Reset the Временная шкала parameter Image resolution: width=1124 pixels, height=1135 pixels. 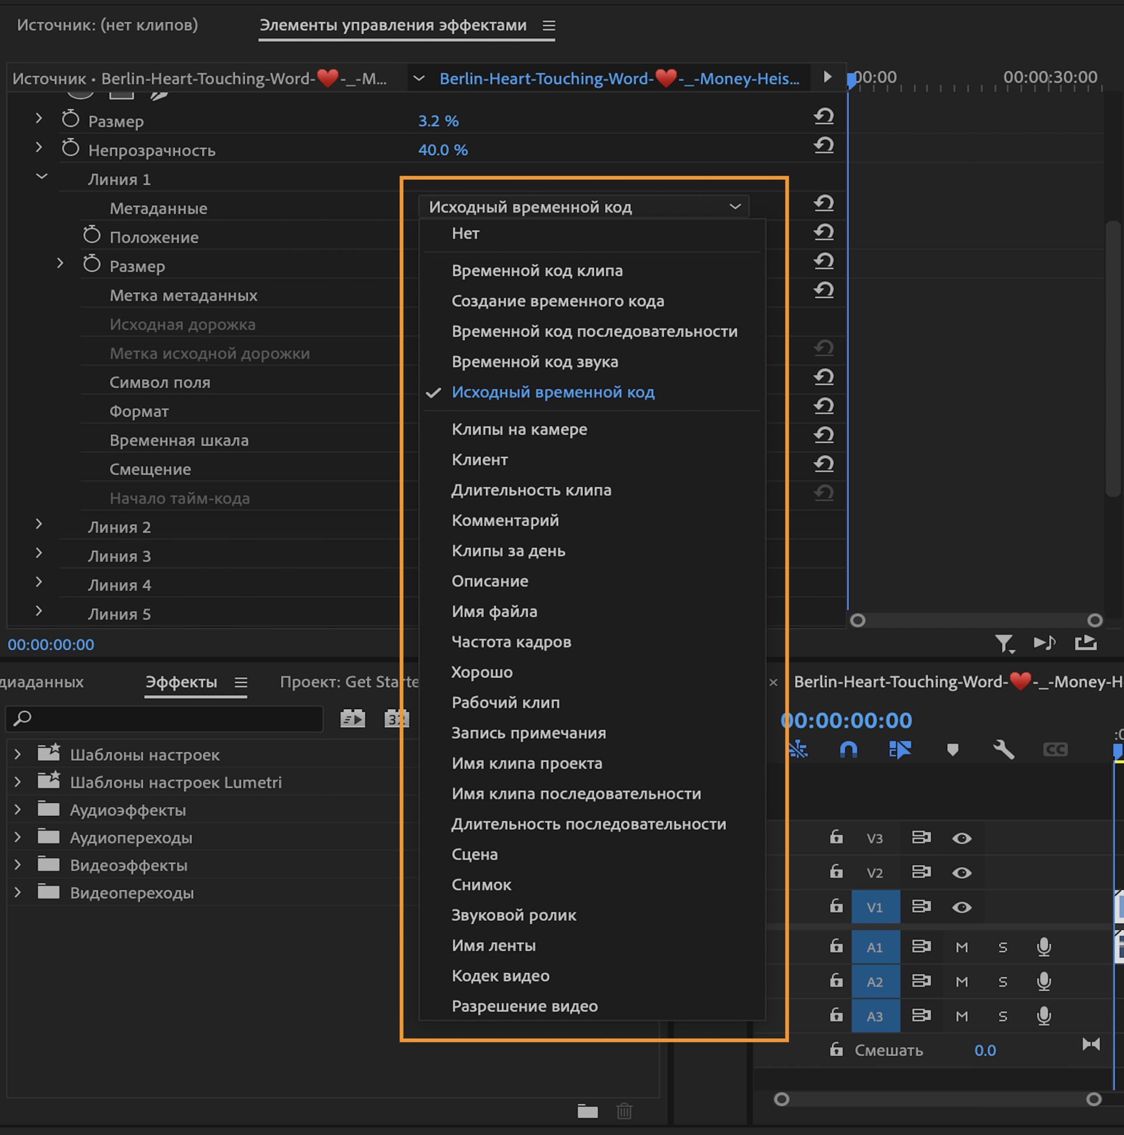pyautogui.click(x=824, y=435)
